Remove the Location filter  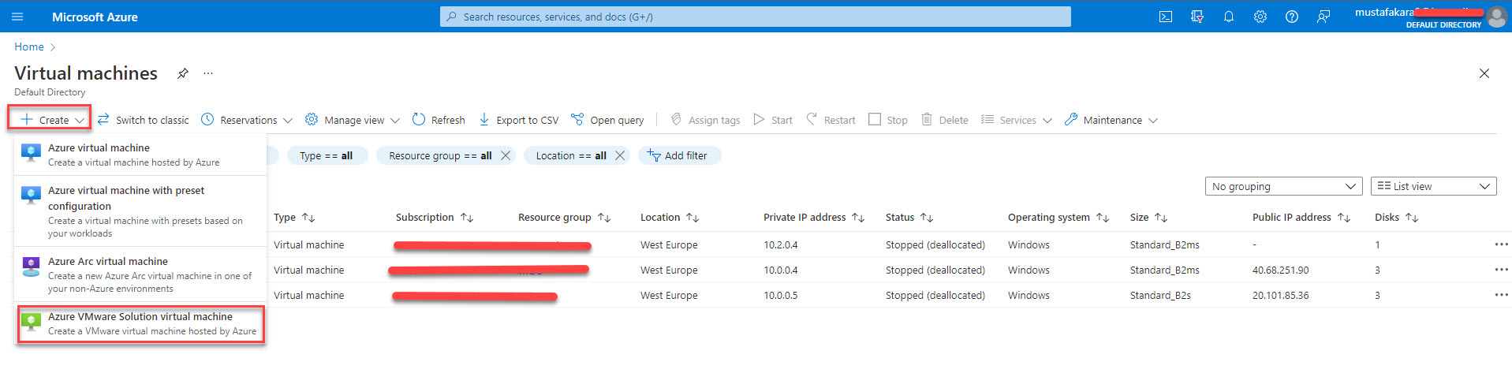[620, 155]
